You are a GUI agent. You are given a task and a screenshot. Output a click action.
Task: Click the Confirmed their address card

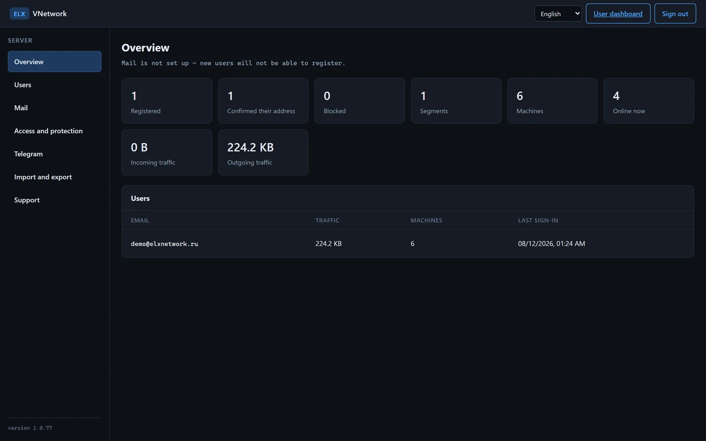click(263, 101)
